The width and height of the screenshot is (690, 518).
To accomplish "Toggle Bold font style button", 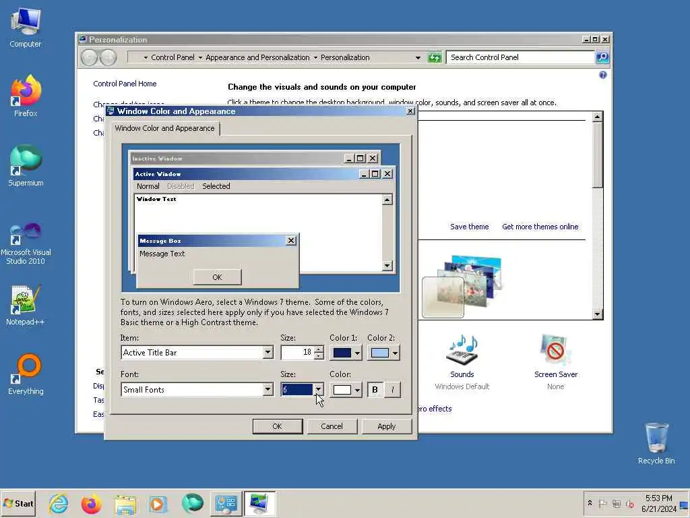I will pyautogui.click(x=375, y=390).
